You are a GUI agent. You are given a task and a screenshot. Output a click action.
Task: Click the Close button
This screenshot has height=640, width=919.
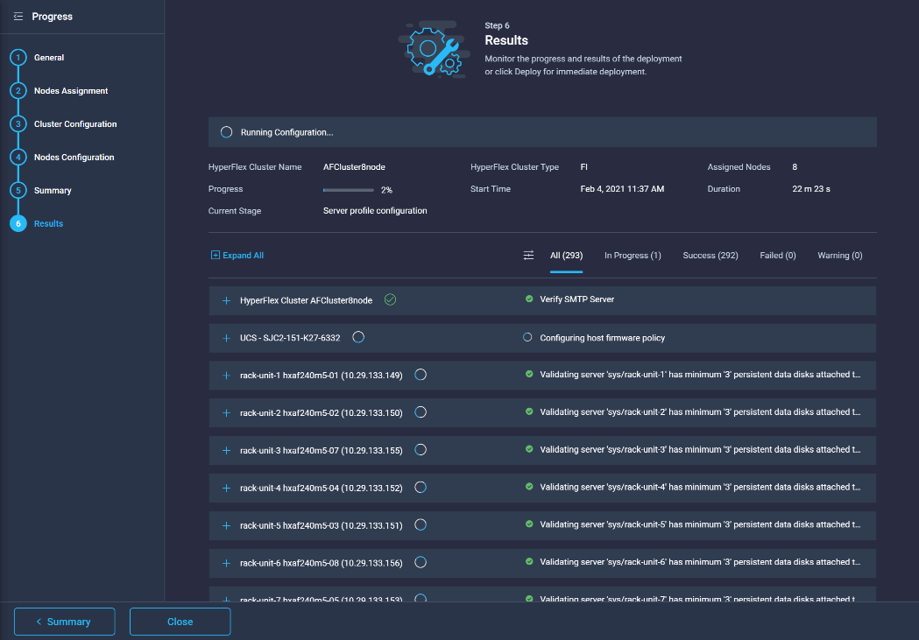click(x=180, y=622)
